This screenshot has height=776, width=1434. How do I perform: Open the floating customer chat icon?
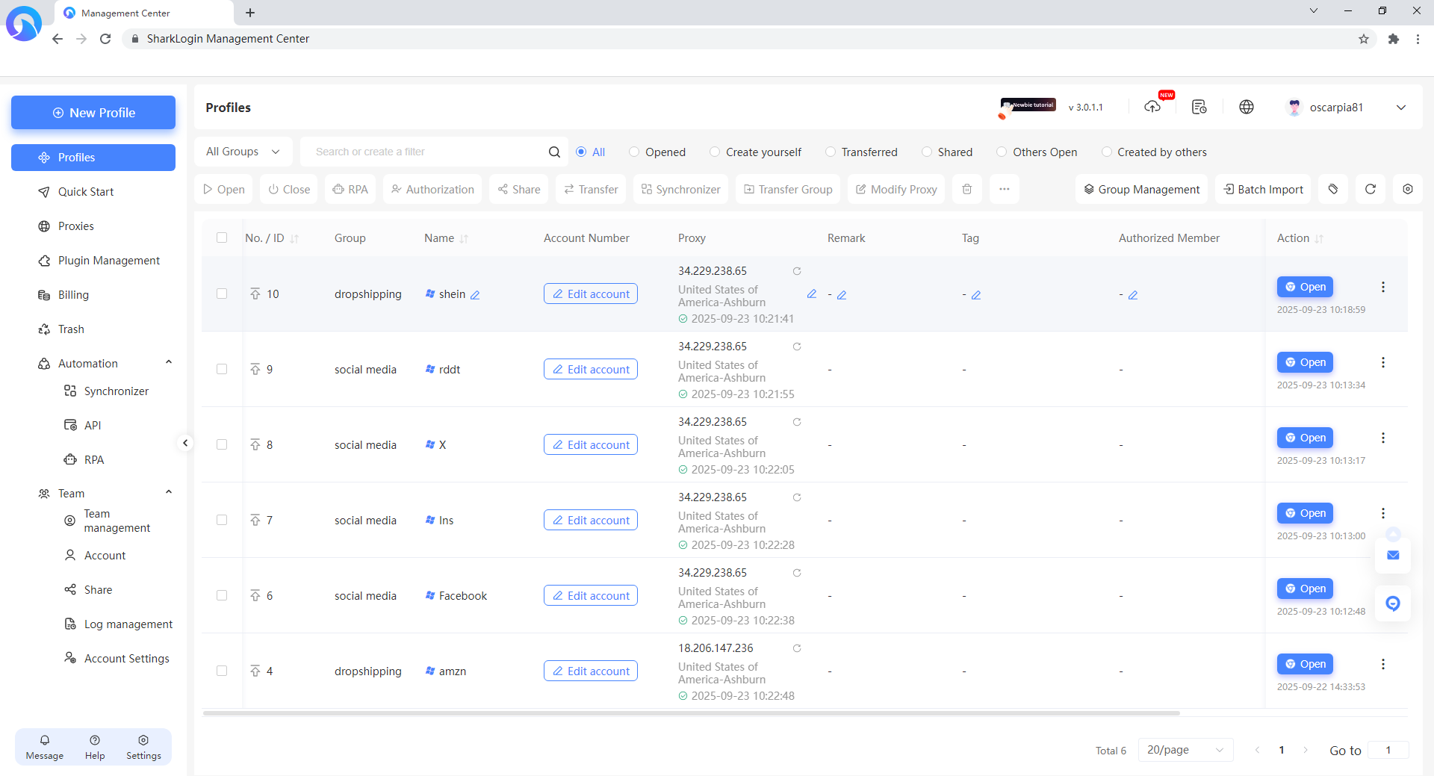point(1393,603)
